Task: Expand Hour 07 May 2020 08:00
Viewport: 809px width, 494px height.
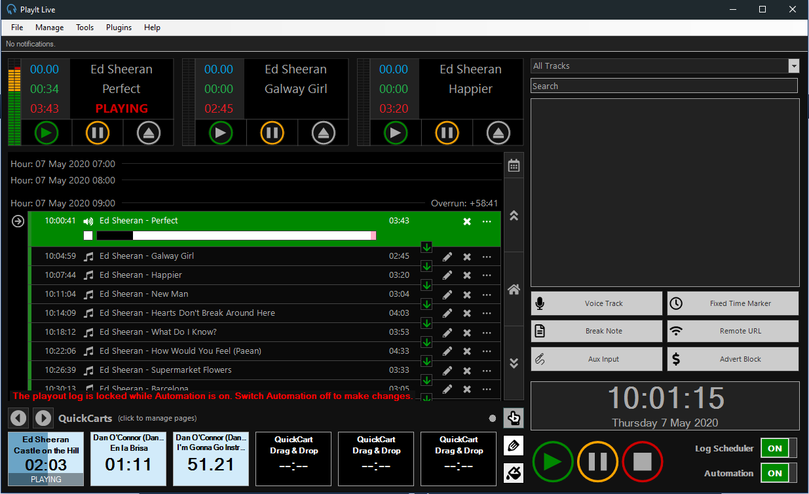Action: click(x=63, y=180)
